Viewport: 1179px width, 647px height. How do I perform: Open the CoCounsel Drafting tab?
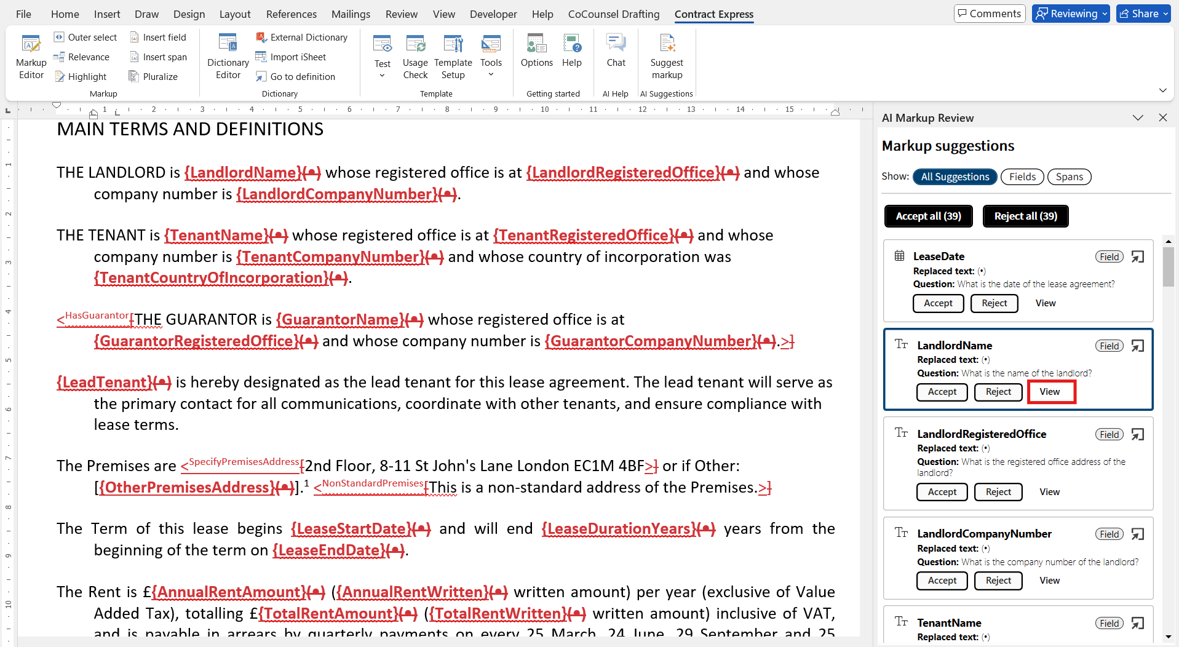click(613, 14)
